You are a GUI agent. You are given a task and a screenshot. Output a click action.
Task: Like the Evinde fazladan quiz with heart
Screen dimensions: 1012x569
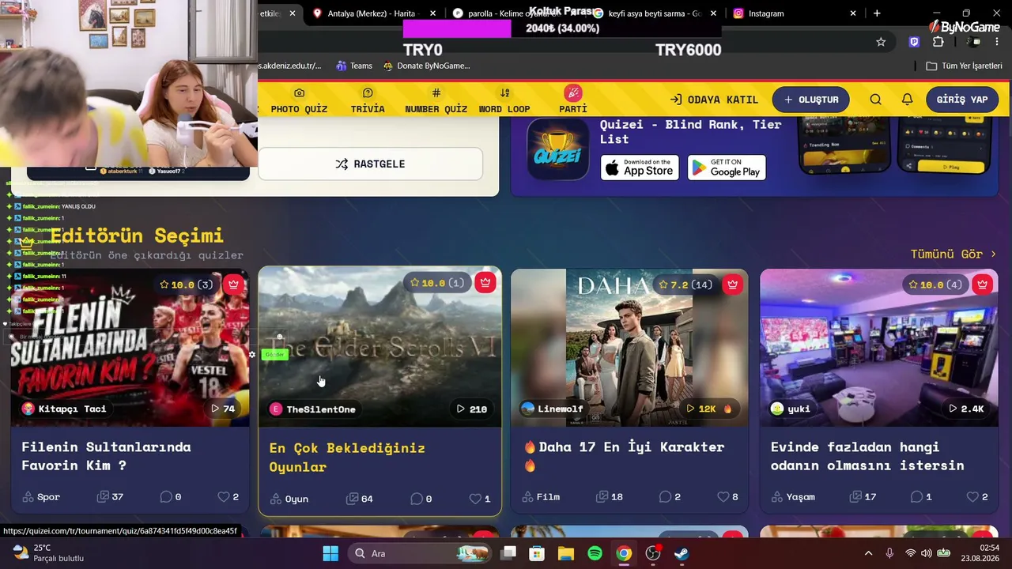978,497
